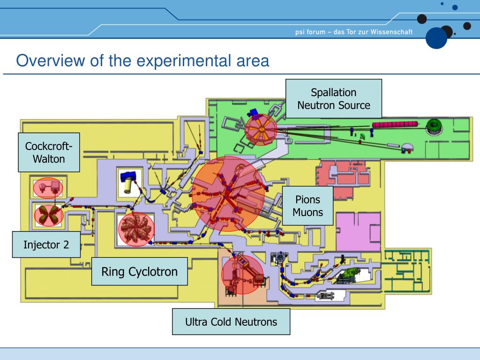The height and width of the screenshot is (360, 480).
Task: Select the Injector 2 cyclotron red oval
Action: tap(48, 215)
